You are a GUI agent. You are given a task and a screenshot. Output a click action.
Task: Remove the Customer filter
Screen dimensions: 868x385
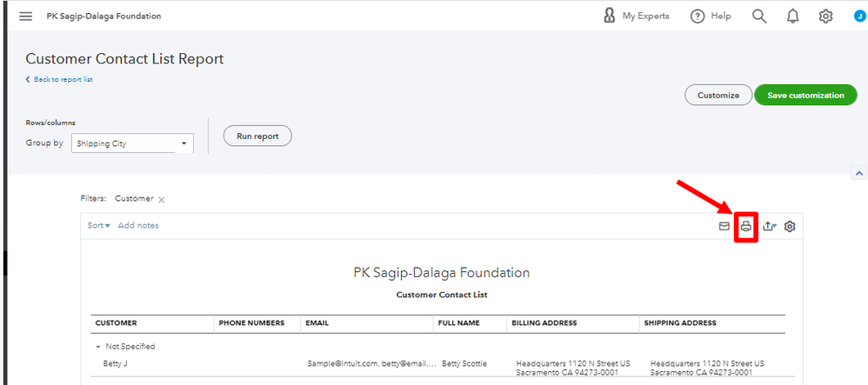162,200
